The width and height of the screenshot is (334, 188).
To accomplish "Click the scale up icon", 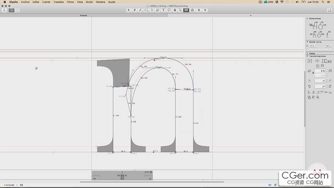I will pyautogui.click(x=330, y=71).
